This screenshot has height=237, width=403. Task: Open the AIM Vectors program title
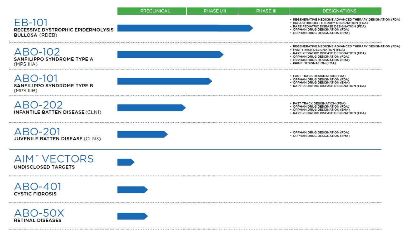tap(54, 159)
